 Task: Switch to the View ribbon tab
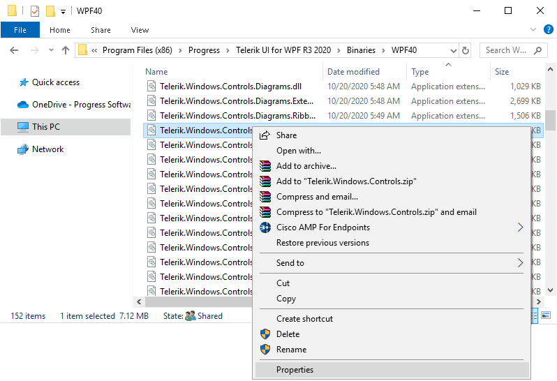click(140, 30)
